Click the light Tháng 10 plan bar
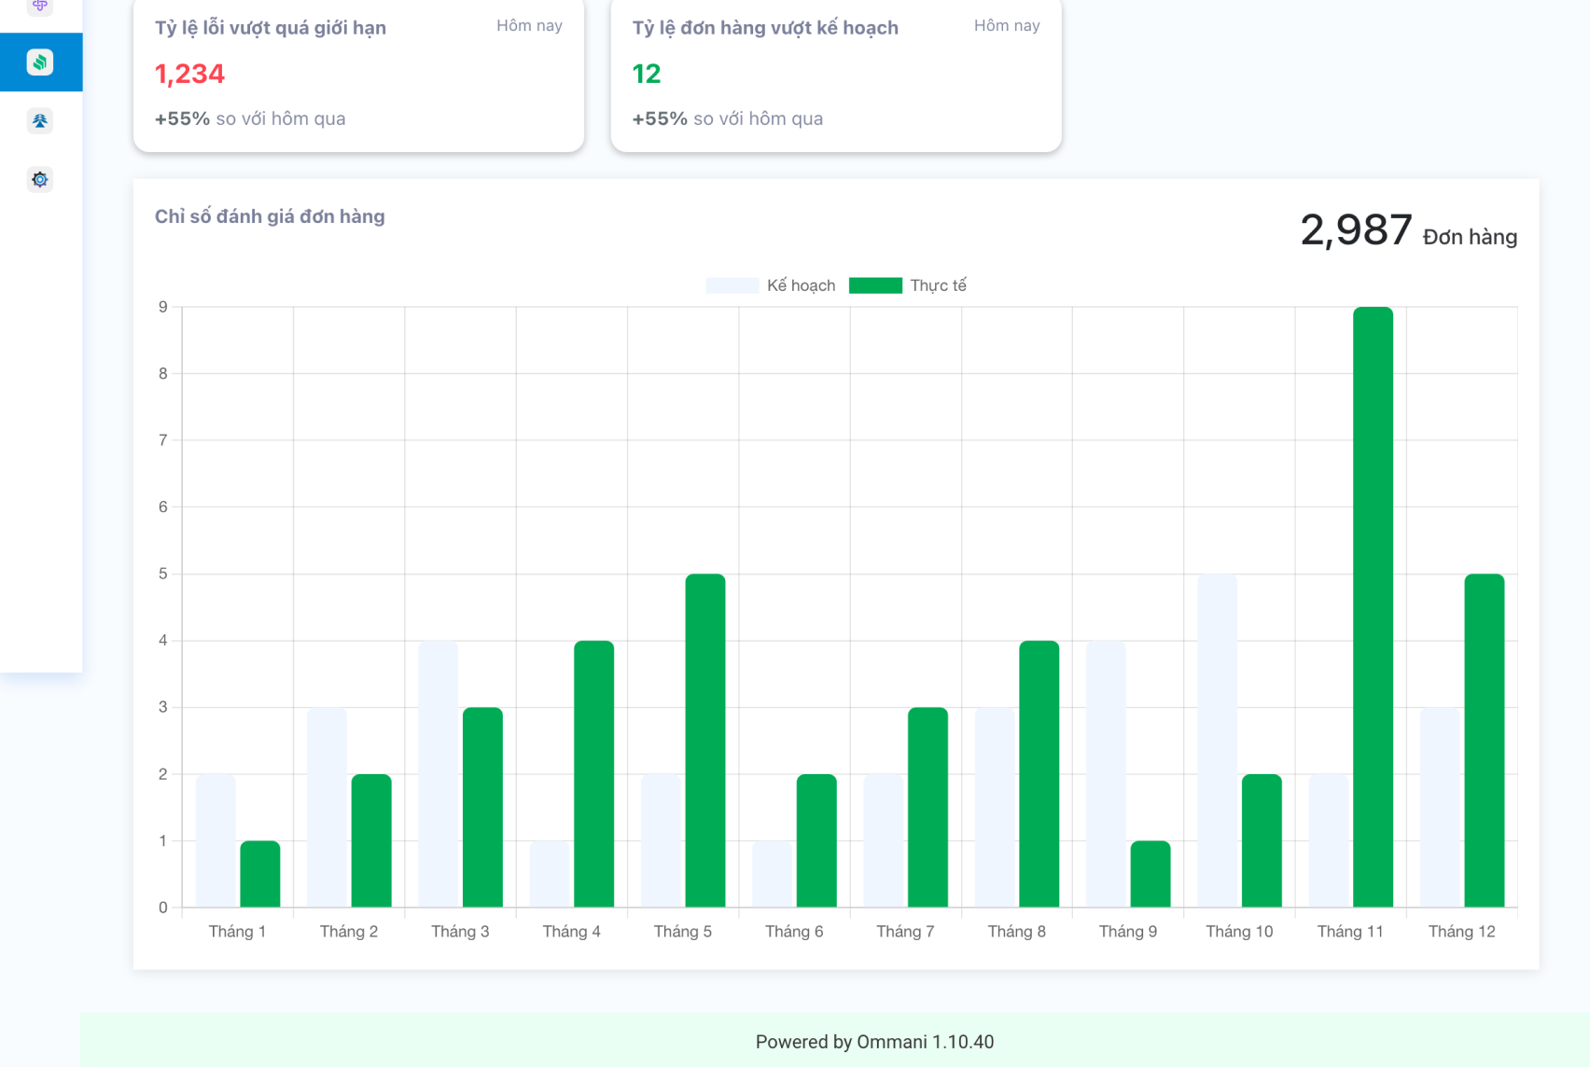This screenshot has height=1067, width=1590. coord(1217,740)
